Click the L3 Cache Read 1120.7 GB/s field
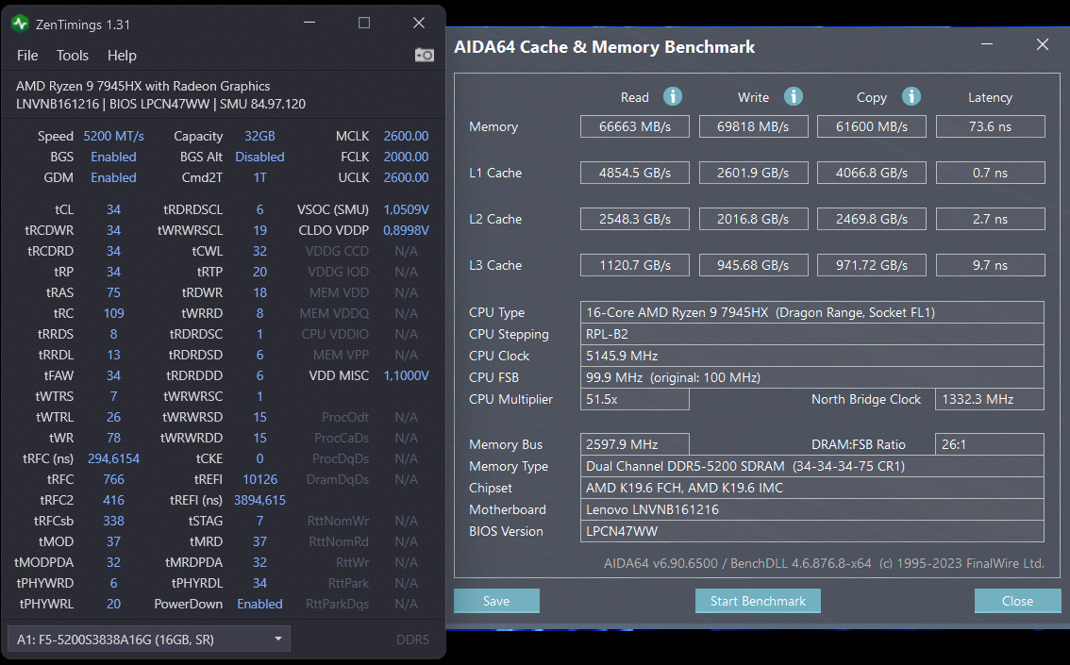1070x665 pixels. click(635, 265)
